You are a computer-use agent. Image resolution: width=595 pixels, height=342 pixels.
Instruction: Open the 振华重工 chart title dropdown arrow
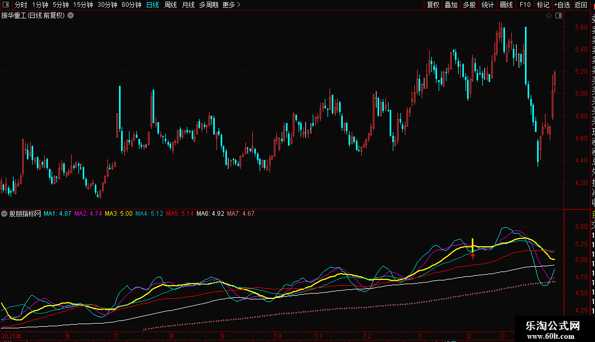tap(71, 16)
